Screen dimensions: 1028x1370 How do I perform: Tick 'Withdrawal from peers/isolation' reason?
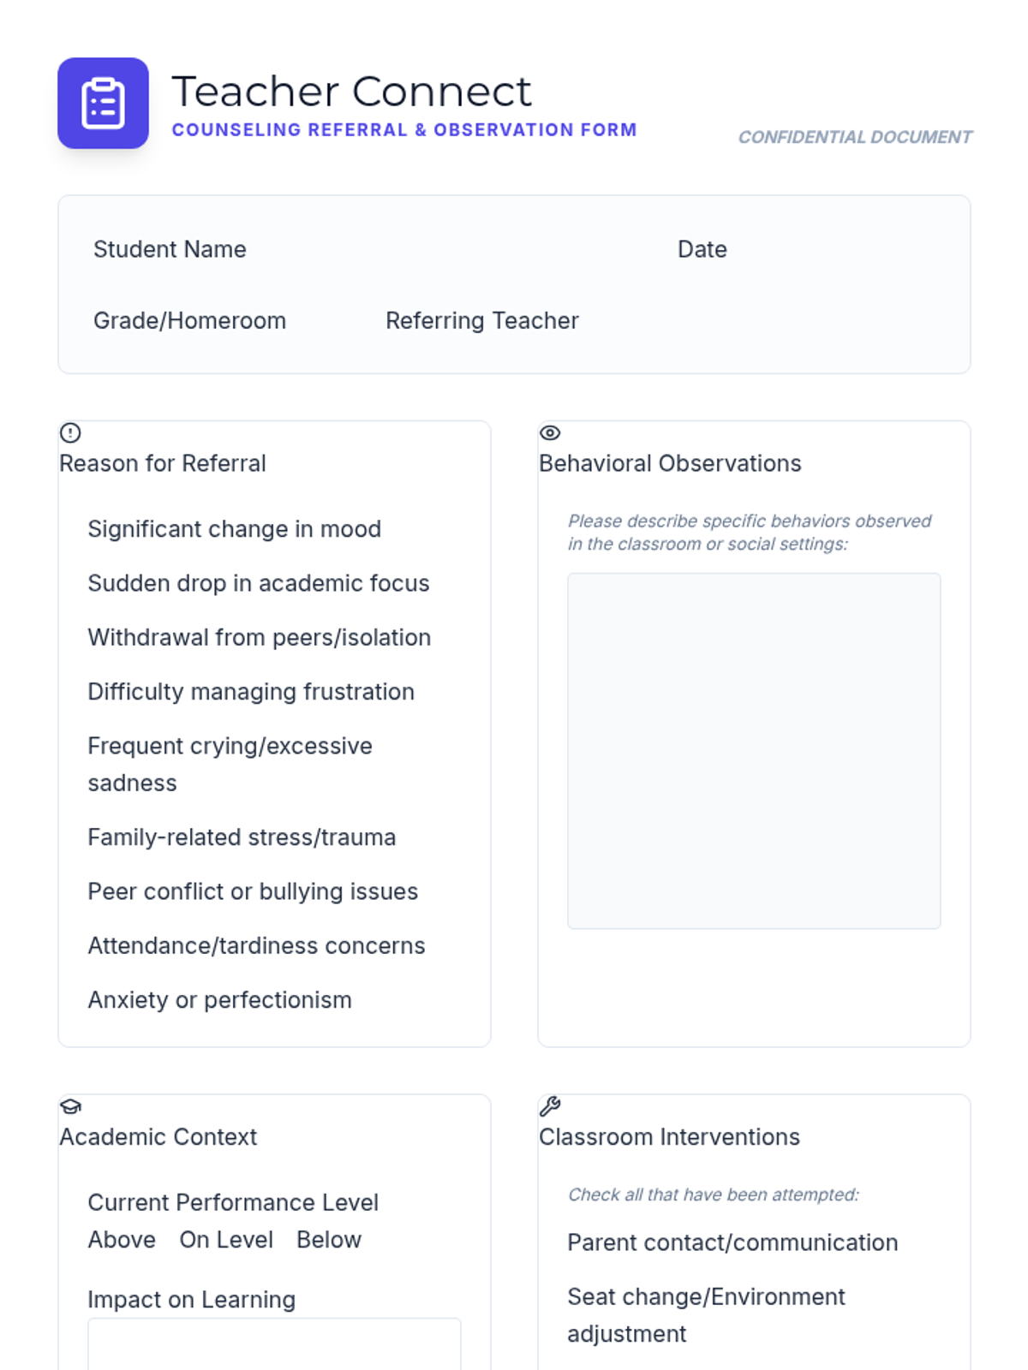pyautogui.click(x=259, y=638)
